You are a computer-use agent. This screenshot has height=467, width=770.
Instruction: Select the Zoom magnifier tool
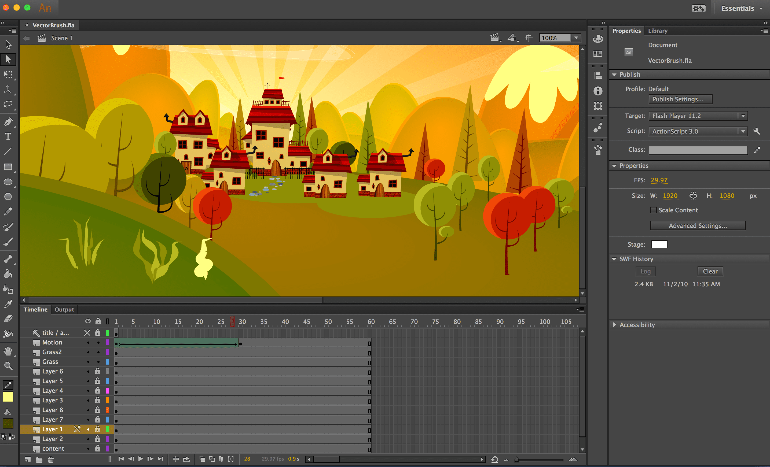click(8, 366)
